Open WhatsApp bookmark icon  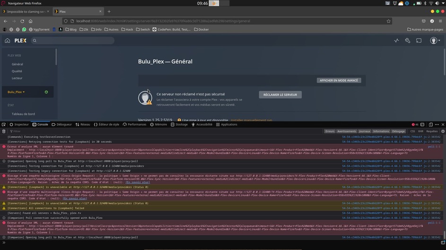pos(24,29)
